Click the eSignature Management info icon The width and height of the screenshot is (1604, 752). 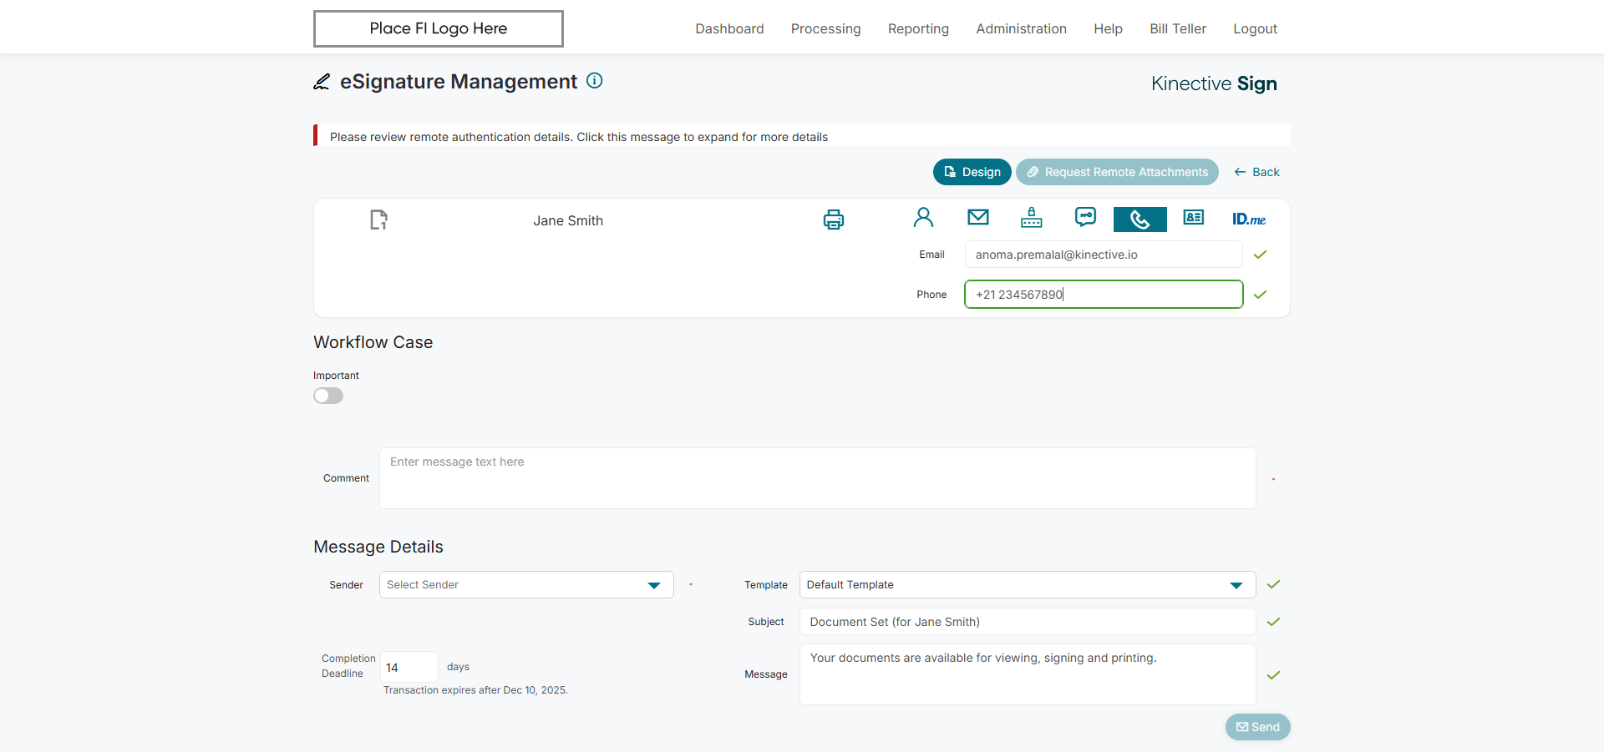click(595, 81)
